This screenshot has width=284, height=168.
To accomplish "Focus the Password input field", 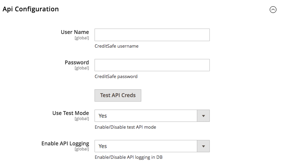I will coord(152,65).
